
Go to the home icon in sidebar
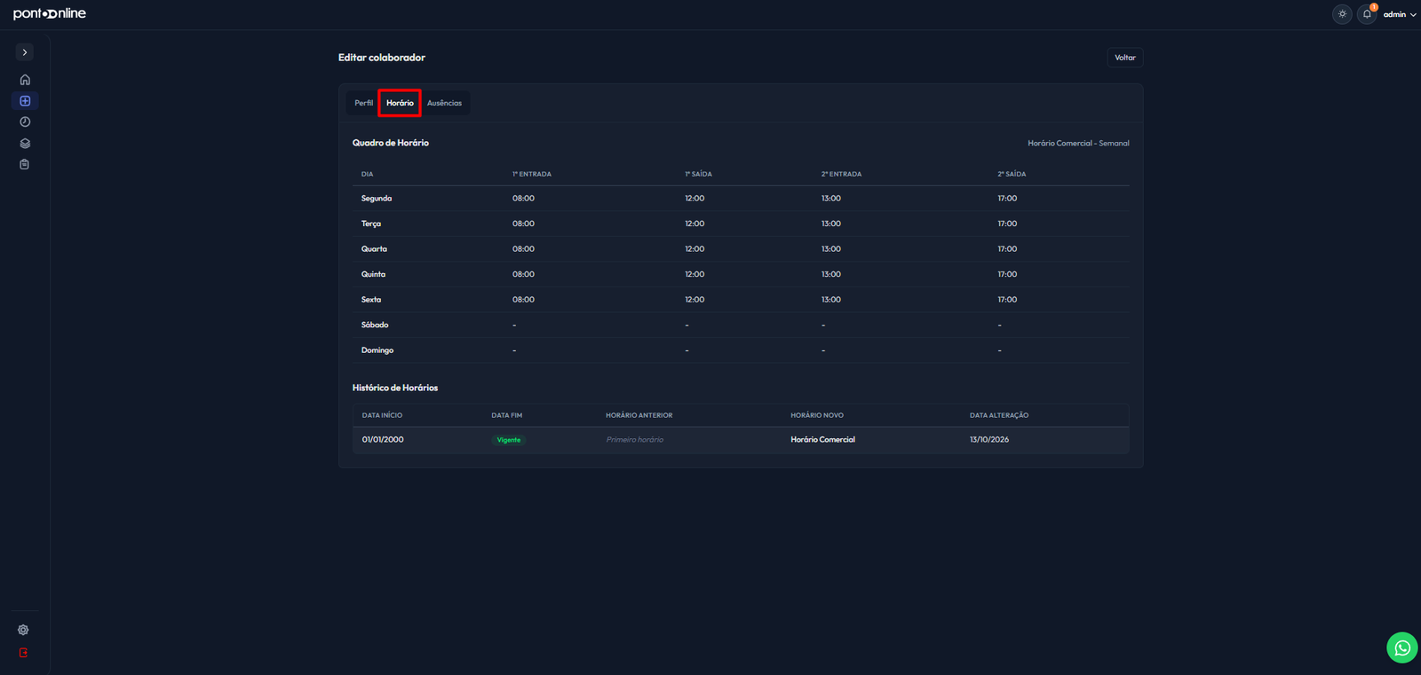(x=25, y=80)
